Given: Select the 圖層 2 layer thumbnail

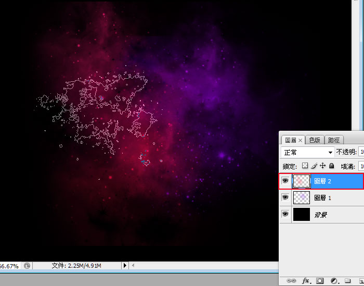Looking at the screenshot, I should click(302, 181).
